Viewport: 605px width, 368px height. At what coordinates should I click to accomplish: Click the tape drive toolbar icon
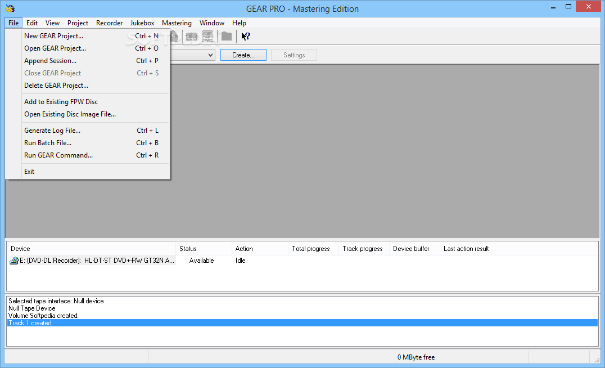point(191,37)
